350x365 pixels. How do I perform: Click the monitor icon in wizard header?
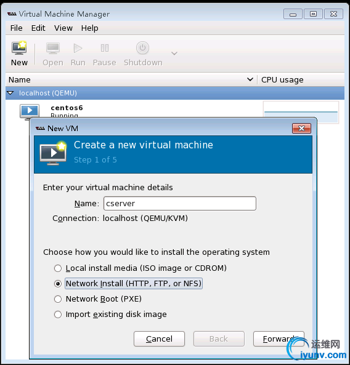pyautogui.click(x=54, y=153)
